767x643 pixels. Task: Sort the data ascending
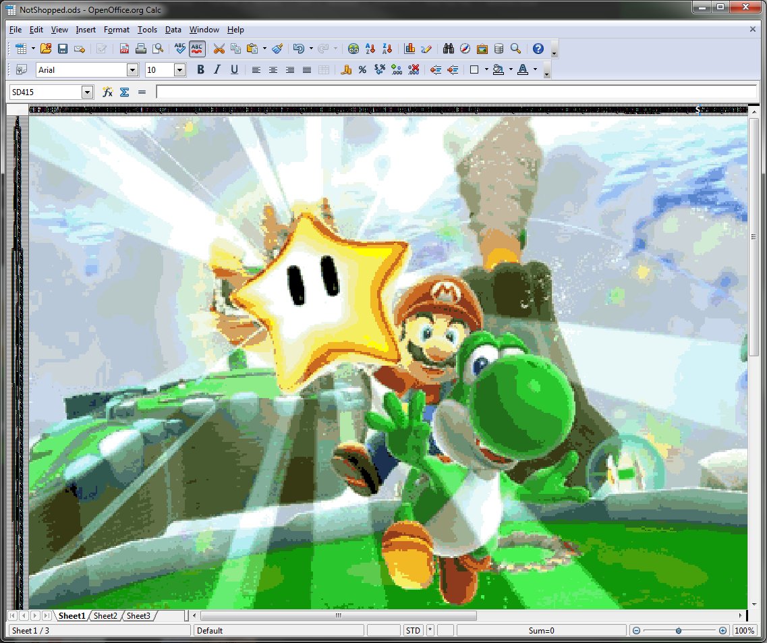point(370,49)
